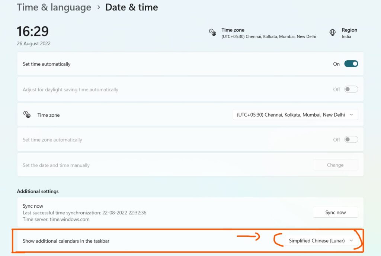This screenshot has height=256, width=381.
Task: Click the Region globe icon
Action: (x=333, y=33)
